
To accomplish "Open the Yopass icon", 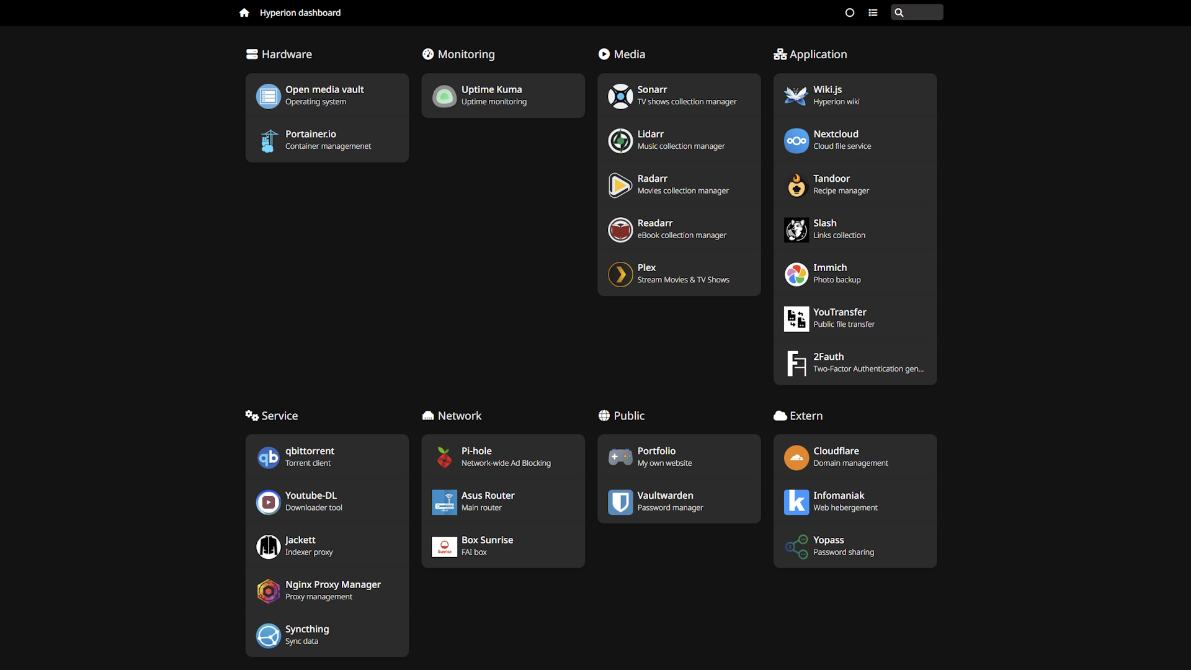I will coord(796,547).
